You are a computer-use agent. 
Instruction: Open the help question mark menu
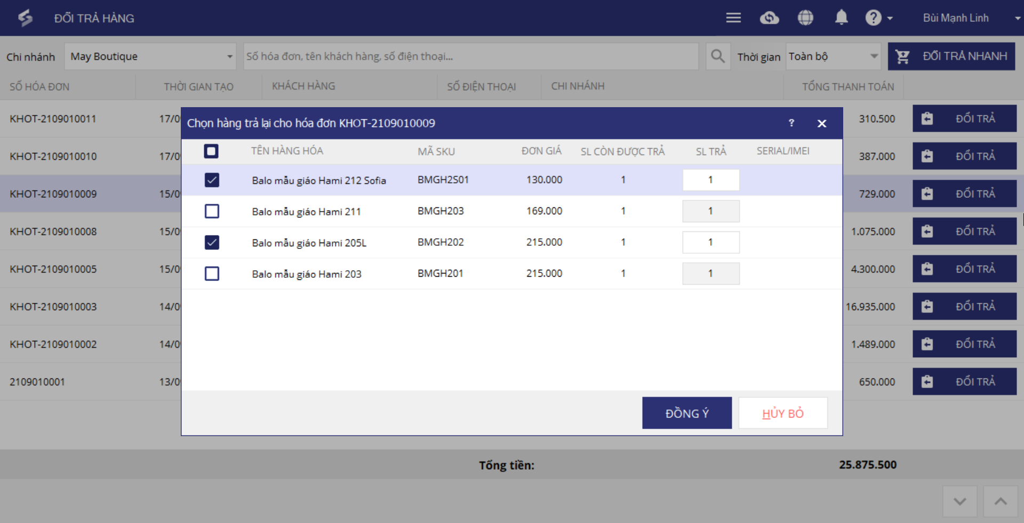878,18
